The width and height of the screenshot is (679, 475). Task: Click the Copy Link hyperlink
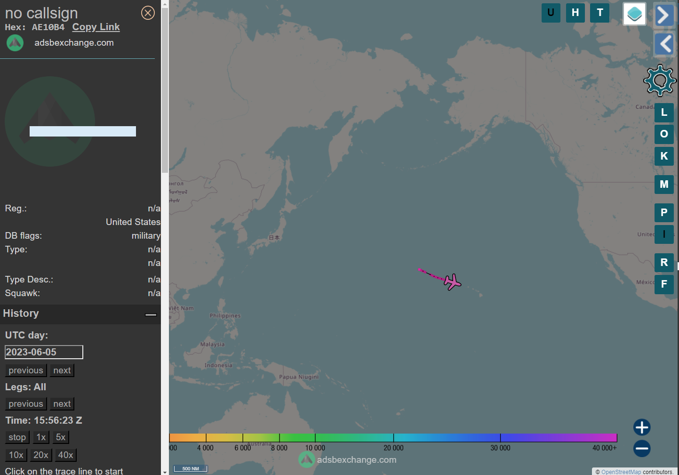96,27
